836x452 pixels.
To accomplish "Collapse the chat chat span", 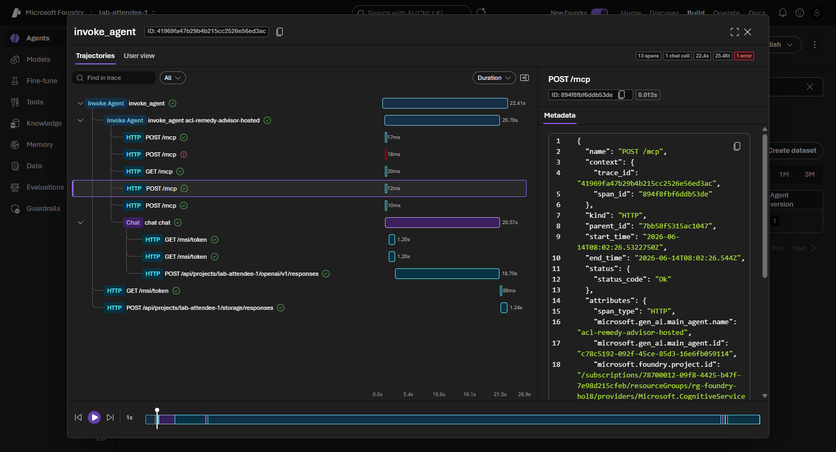I will coord(80,223).
